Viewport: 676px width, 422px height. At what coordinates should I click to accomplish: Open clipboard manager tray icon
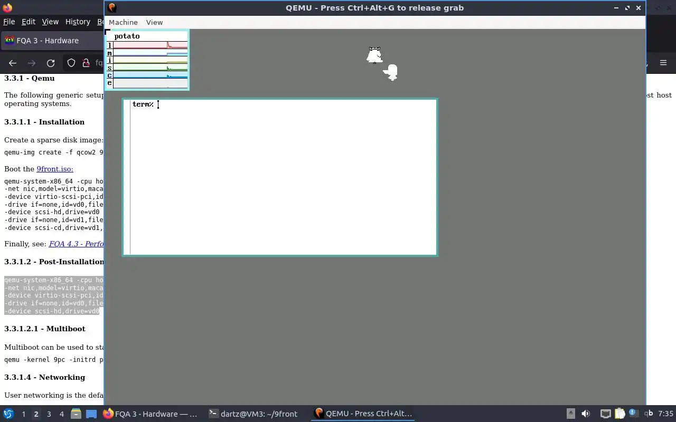pos(619,414)
